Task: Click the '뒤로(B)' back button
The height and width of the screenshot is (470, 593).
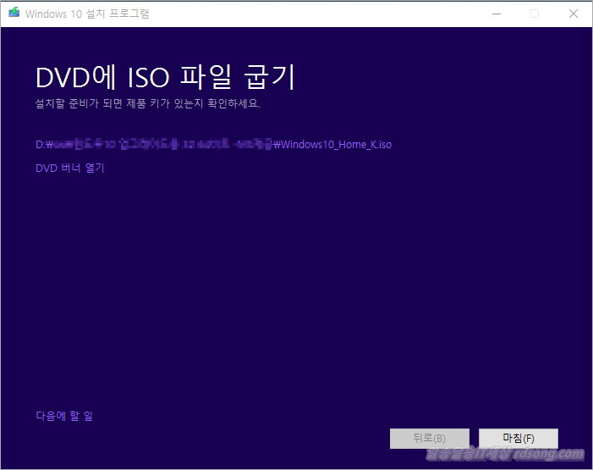Action: pyautogui.click(x=429, y=438)
